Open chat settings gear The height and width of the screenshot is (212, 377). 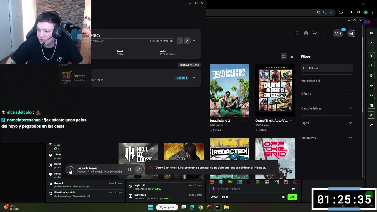283,197
